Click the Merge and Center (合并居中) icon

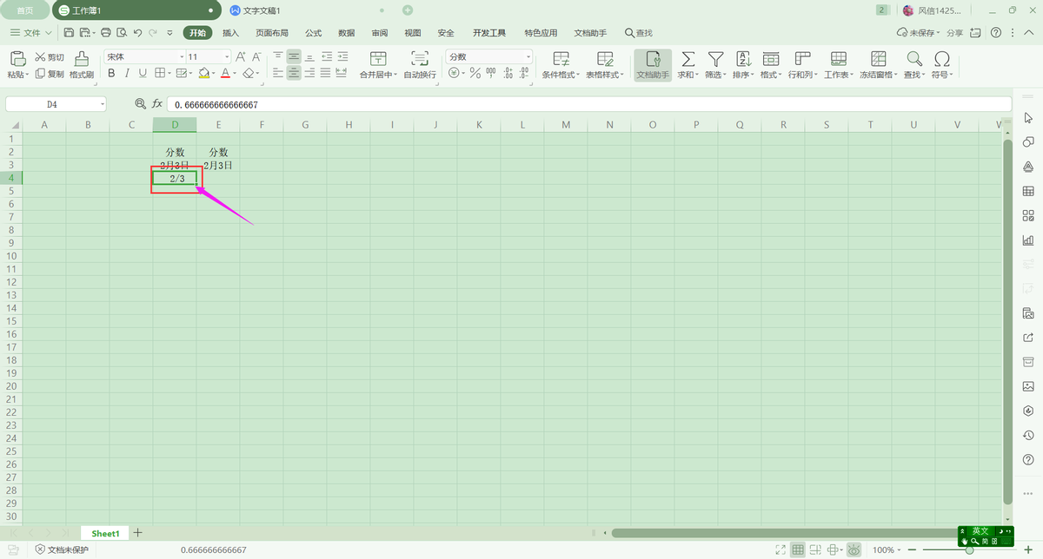click(378, 59)
